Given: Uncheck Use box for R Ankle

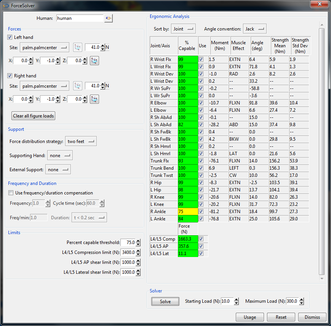Looking at the screenshot, I should click(201, 212).
